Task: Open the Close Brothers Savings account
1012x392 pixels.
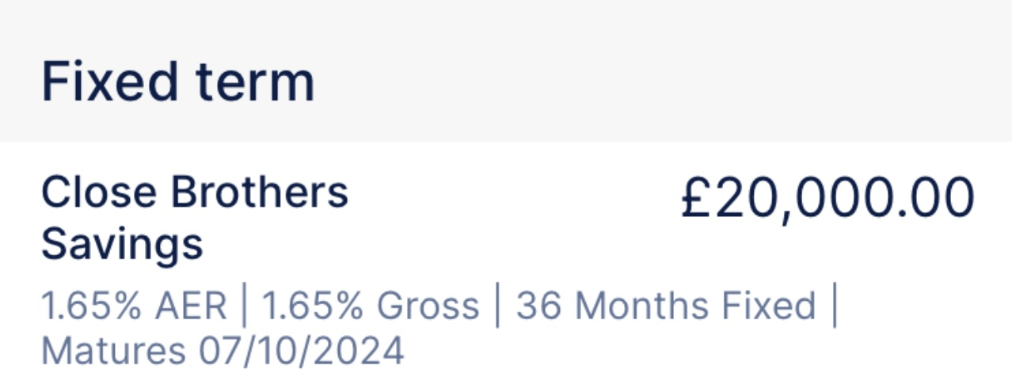Action: point(506,268)
